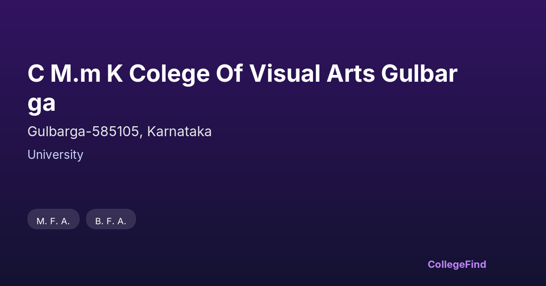Viewport: 546px width, 286px height.
Task: Click the Gulbarga-585105, Karnataka address line
Action: coord(119,132)
